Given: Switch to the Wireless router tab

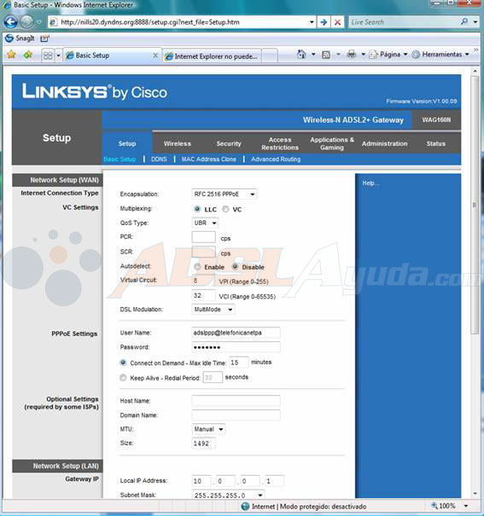Looking at the screenshot, I should click(x=178, y=143).
